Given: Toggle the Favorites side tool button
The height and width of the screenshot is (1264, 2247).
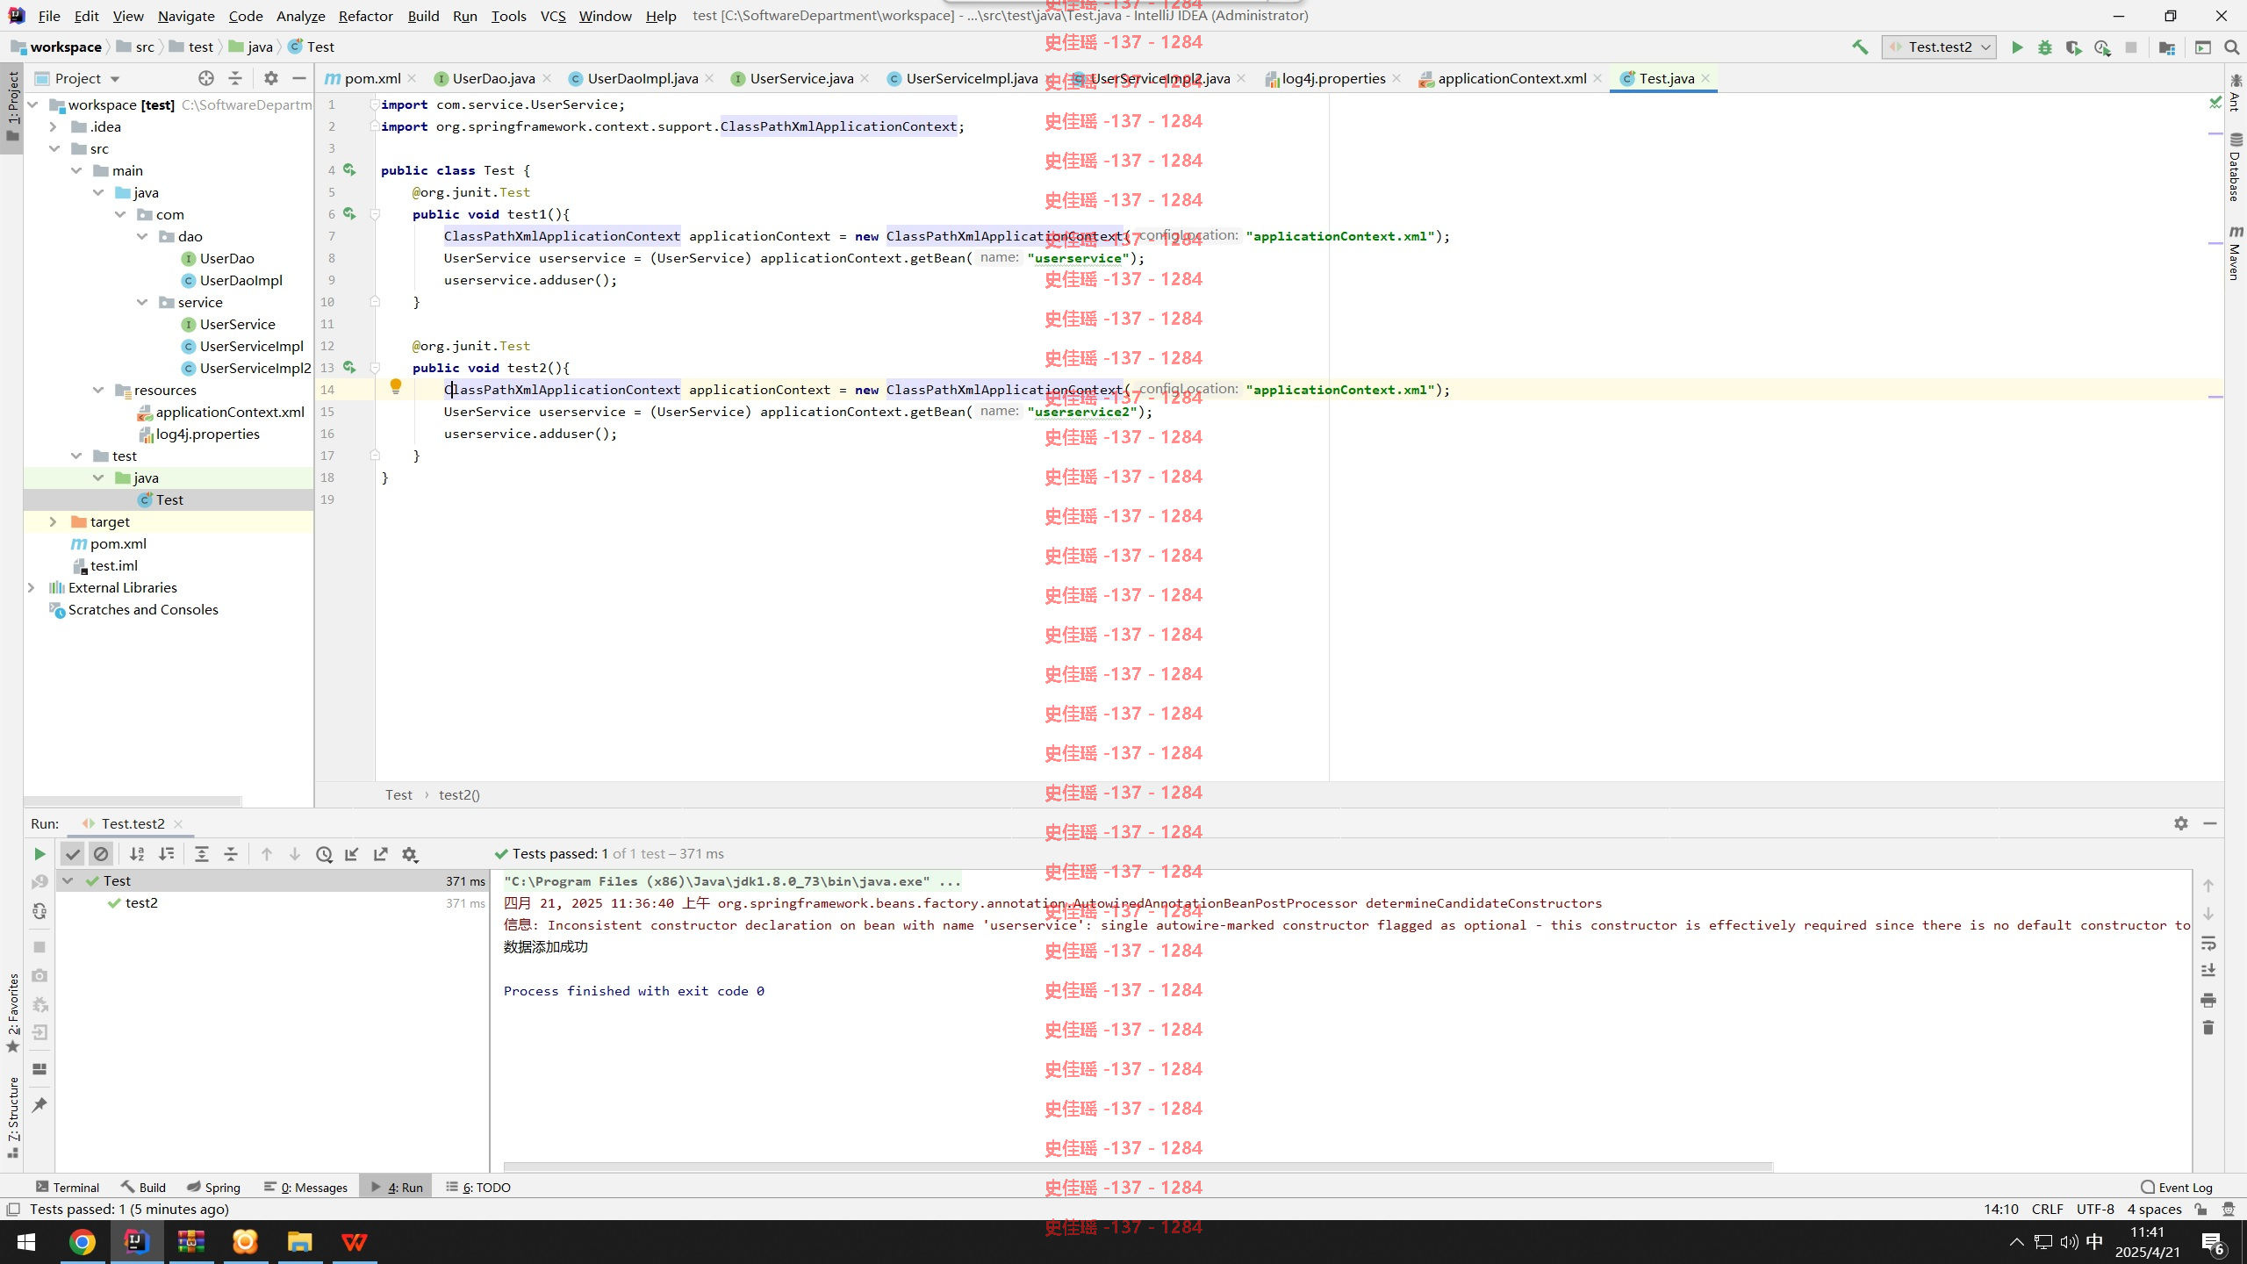Looking at the screenshot, I should (x=12, y=1012).
